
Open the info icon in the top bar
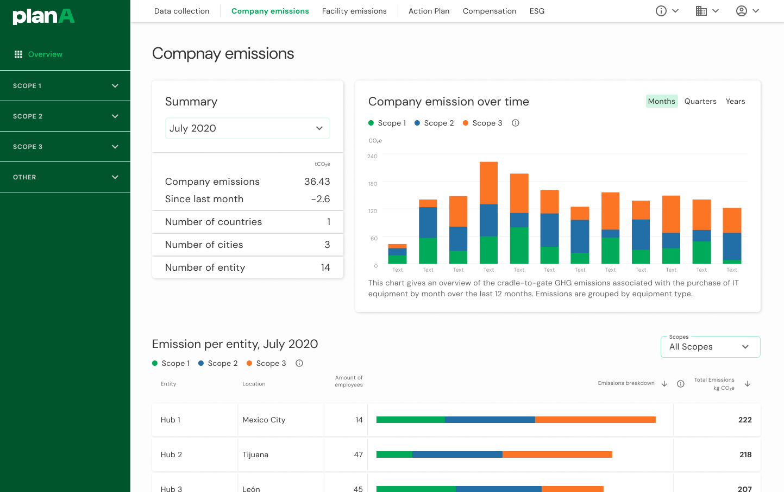[x=661, y=10]
